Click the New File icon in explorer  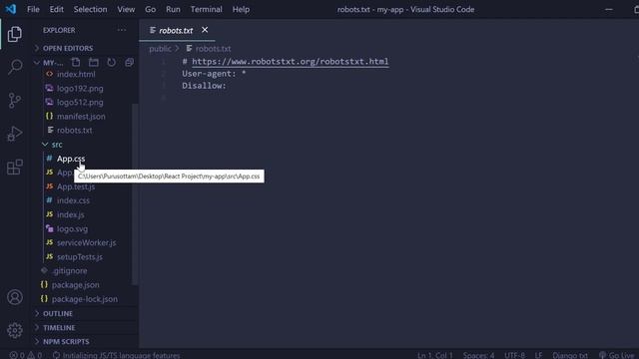click(76, 62)
